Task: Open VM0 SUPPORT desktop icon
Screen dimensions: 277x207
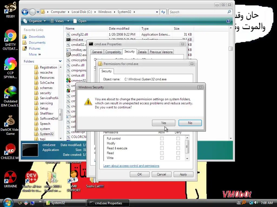Action: pyautogui.click(x=74, y=181)
